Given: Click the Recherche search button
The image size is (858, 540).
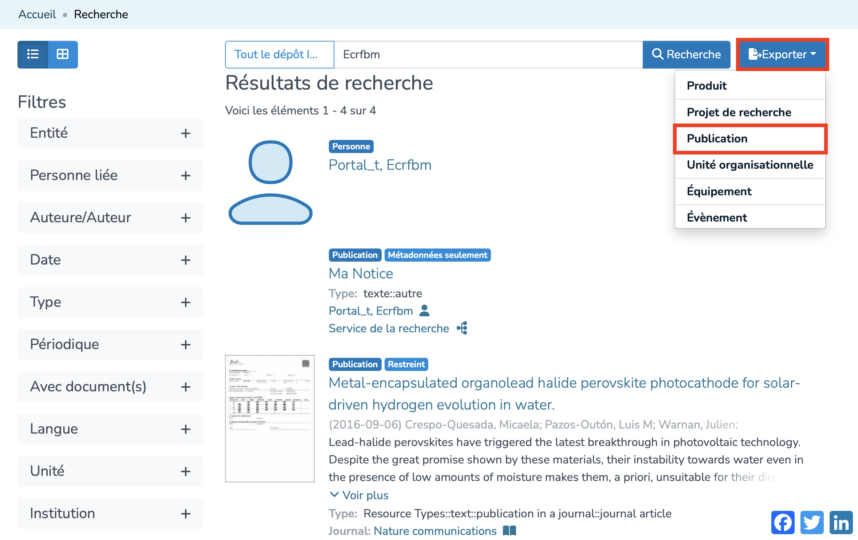Looking at the screenshot, I should click(686, 54).
